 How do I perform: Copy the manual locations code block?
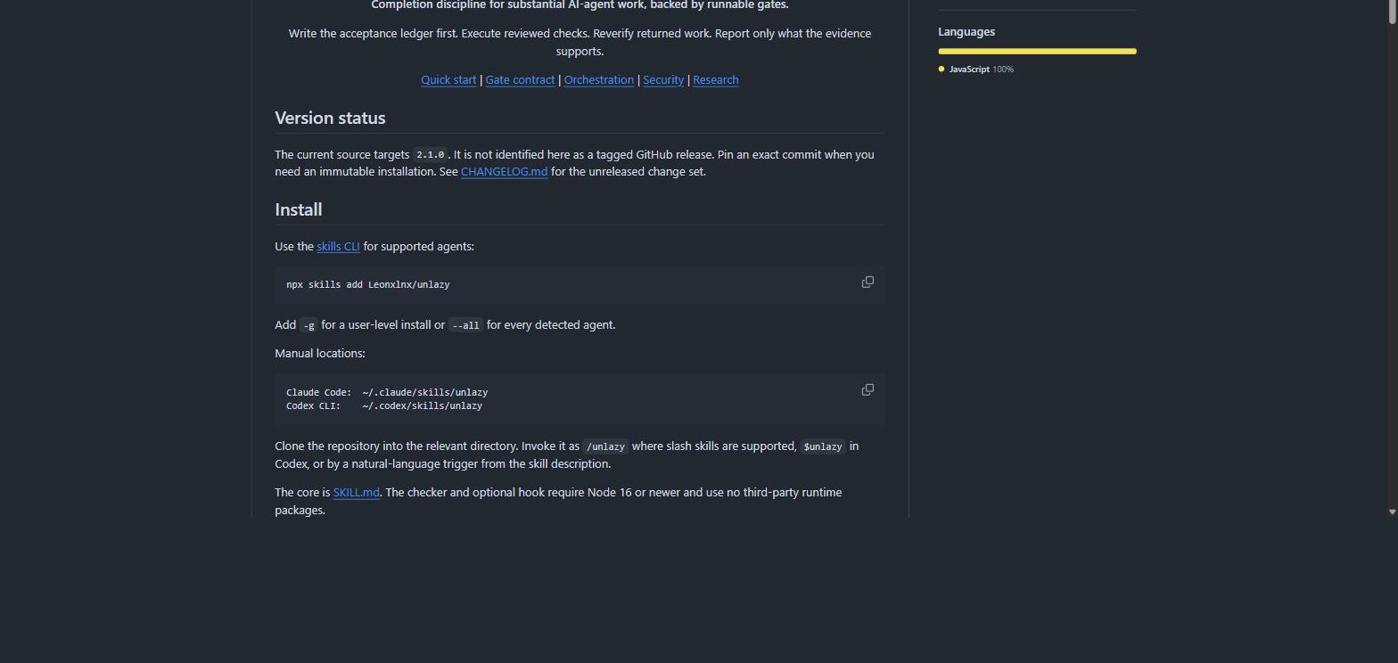(x=868, y=390)
